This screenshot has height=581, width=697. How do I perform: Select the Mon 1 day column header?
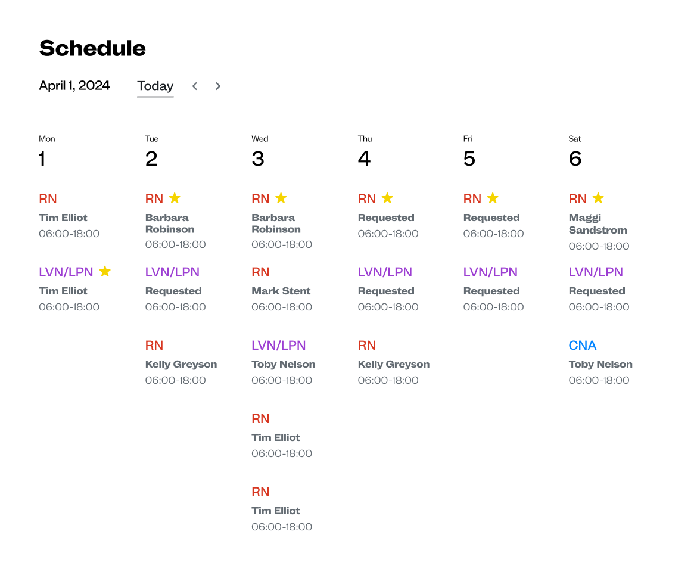pos(46,151)
